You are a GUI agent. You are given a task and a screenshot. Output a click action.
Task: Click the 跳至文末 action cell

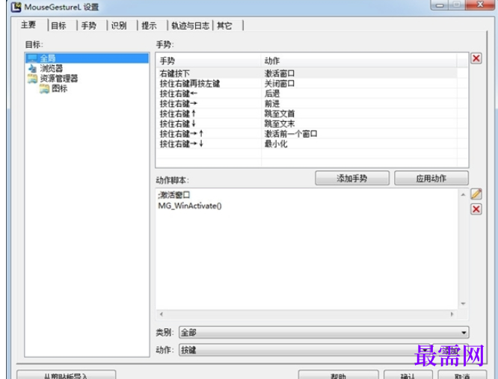(x=280, y=124)
